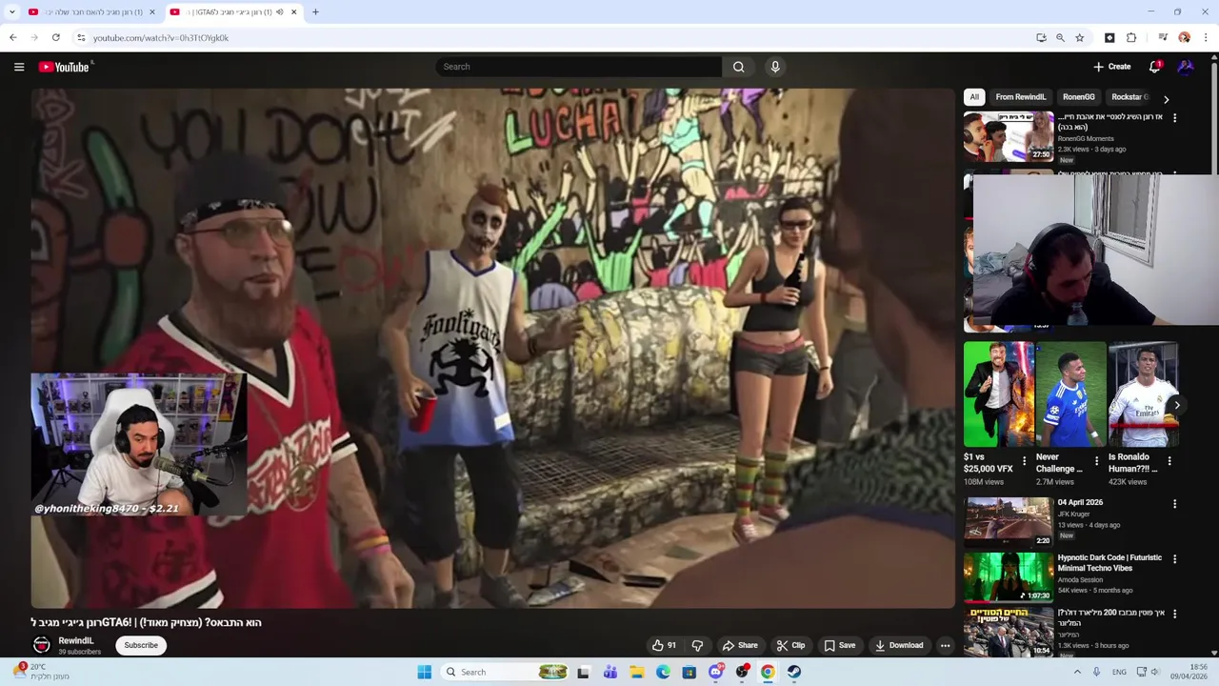Mute the audio indicator on the active tab
The image size is (1219, 686).
coord(280,12)
